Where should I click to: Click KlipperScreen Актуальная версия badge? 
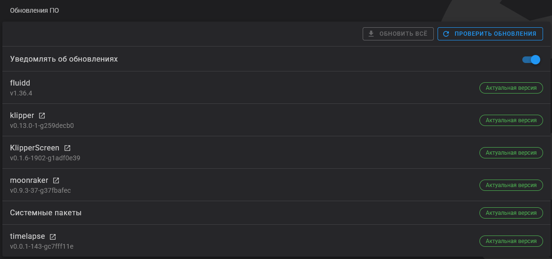[x=511, y=152]
